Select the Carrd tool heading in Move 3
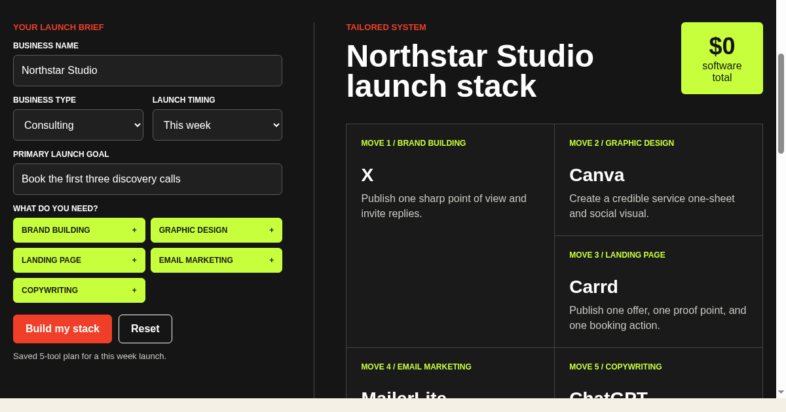The image size is (786, 412). pos(593,287)
